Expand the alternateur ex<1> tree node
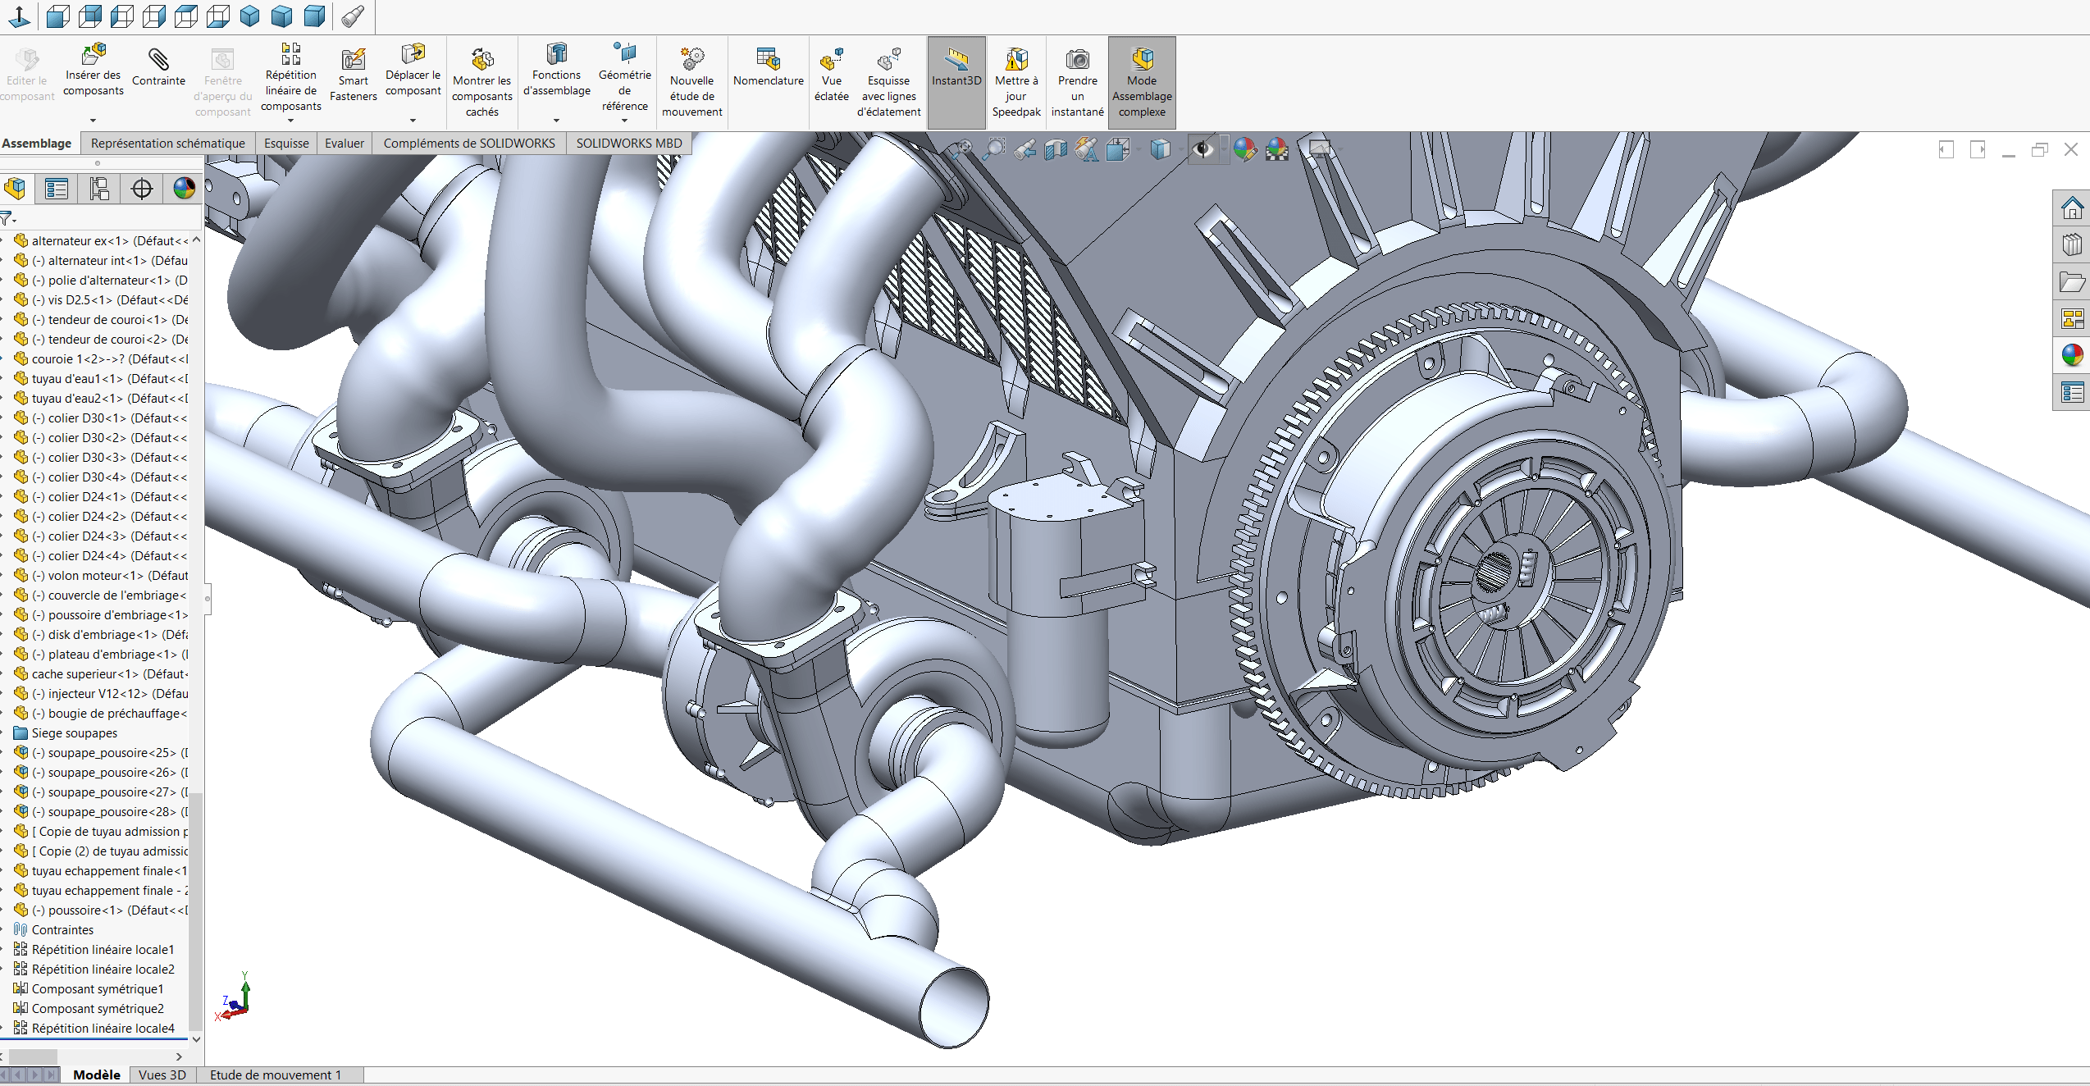 3,241
